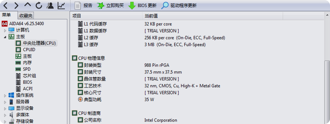330x124 pixels.
Task: Click the forward navigation arrow
Action: coord(16,5)
